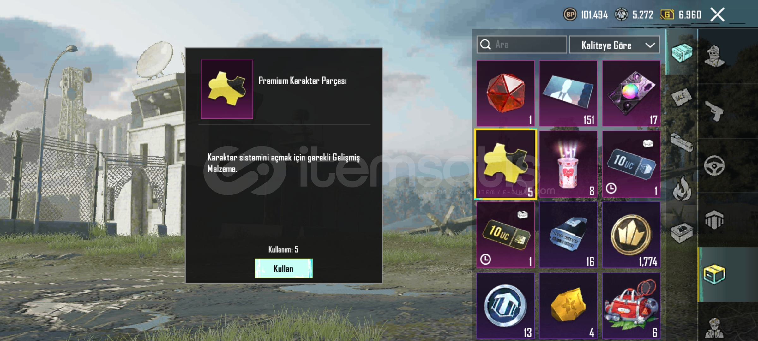Select the heart-themed pink crate item
758x341 pixels.
pyautogui.click(x=568, y=164)
